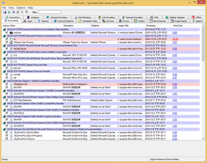Image resolution: width=207 pixels, height=163 pixels.
Task: Uncheck the ANotepad++64 entry checkbox
Action: [x=7, y=84]
